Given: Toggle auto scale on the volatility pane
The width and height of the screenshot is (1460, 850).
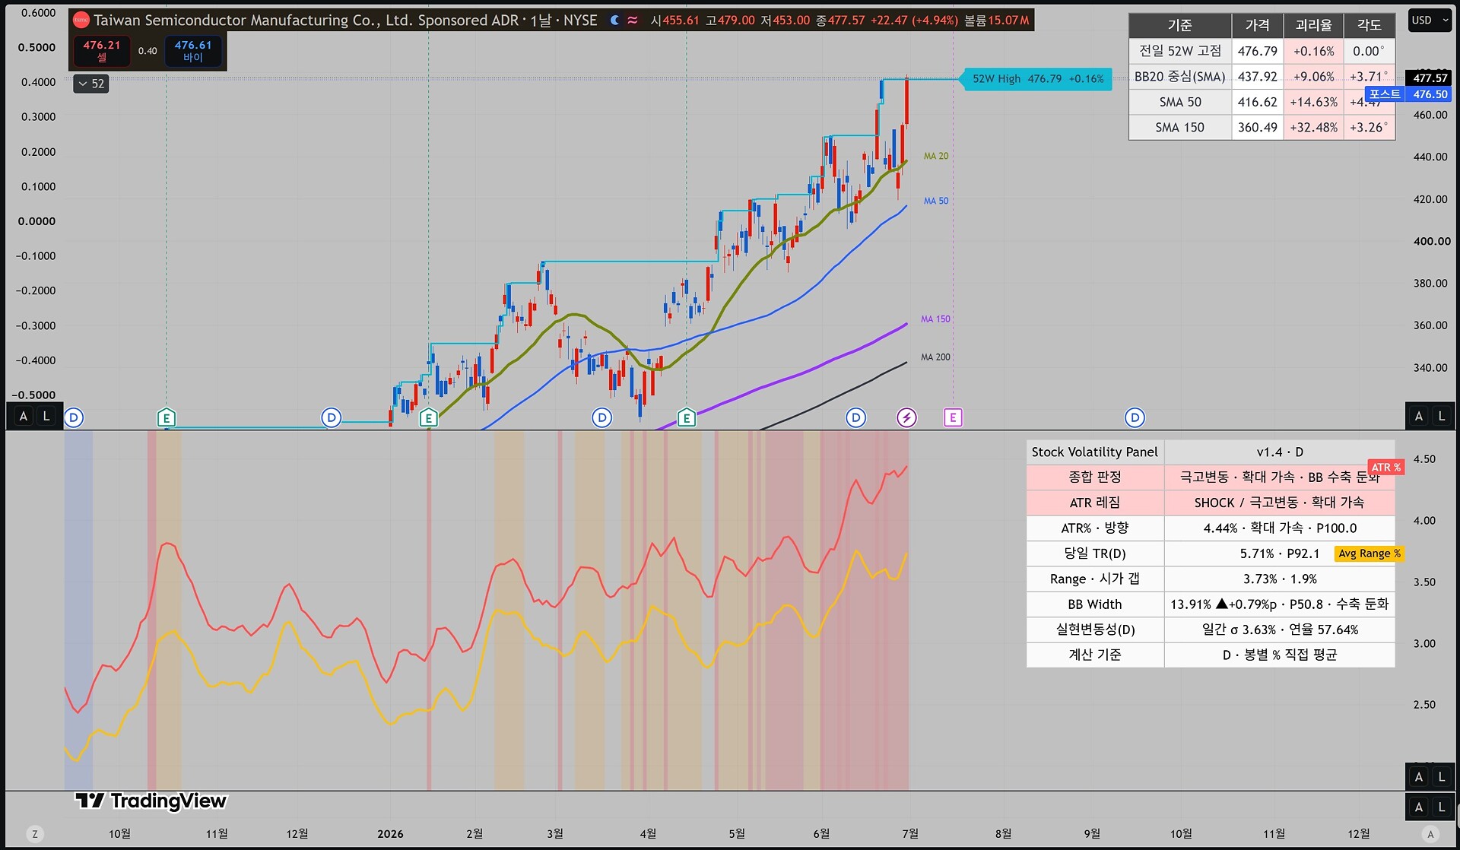Looking at the screenshot, I should [x=1418, y=777].
